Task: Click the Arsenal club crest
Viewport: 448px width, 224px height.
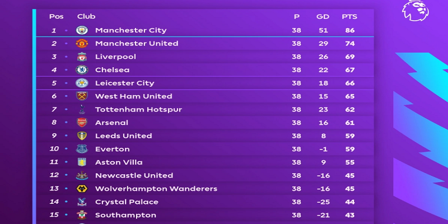Action: pos(82,123)
